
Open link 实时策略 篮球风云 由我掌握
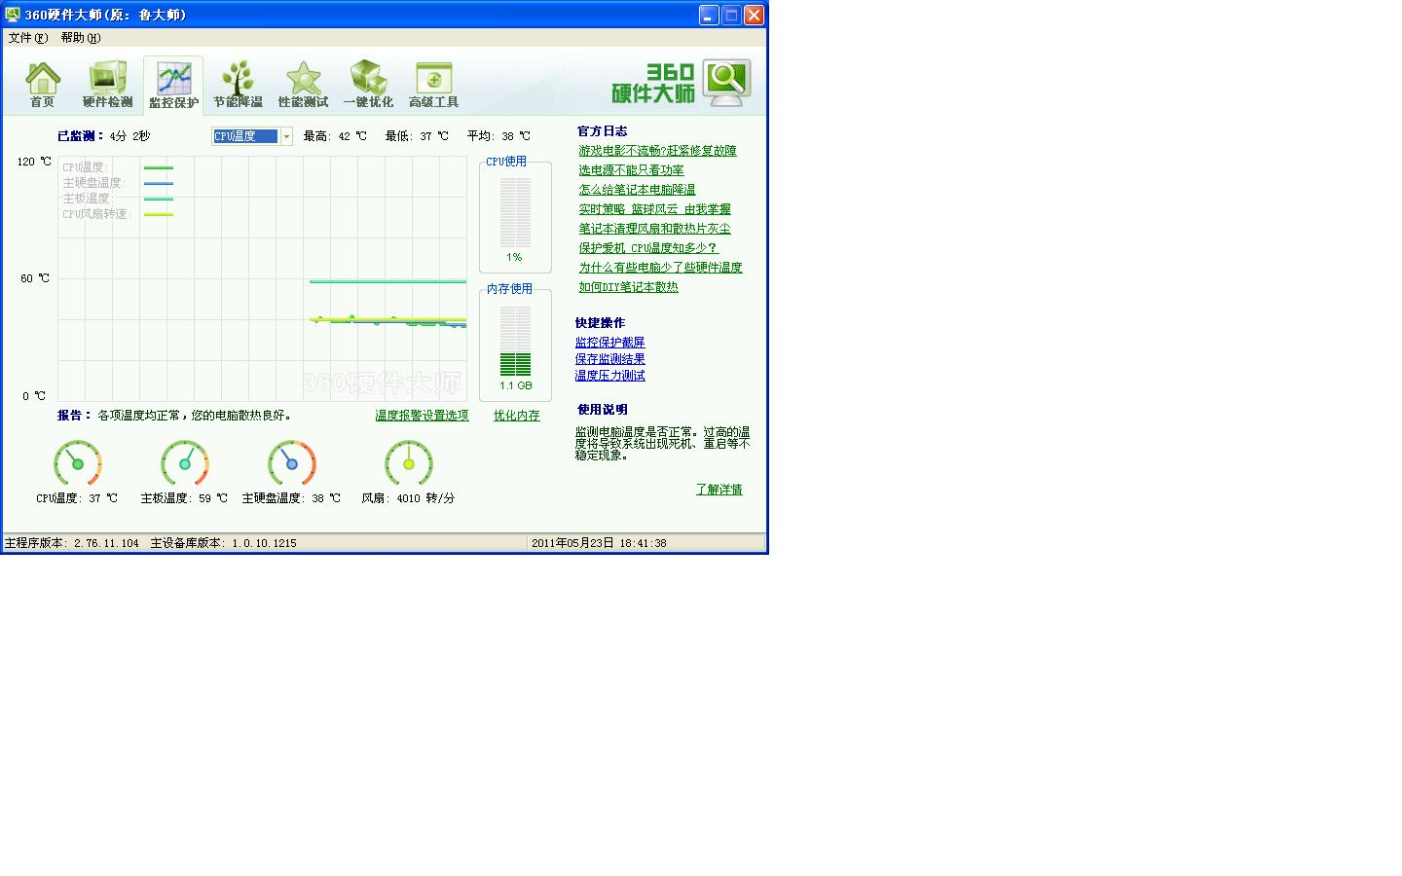point(654,209)
